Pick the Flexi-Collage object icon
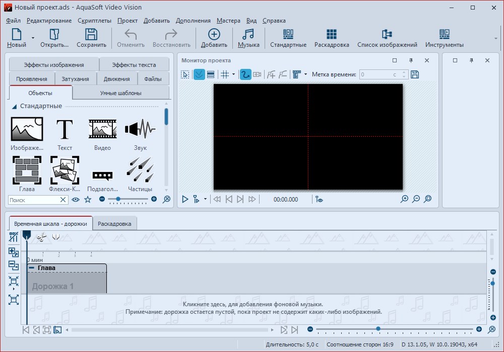This screenshot has width=504, height=352. 65,171
